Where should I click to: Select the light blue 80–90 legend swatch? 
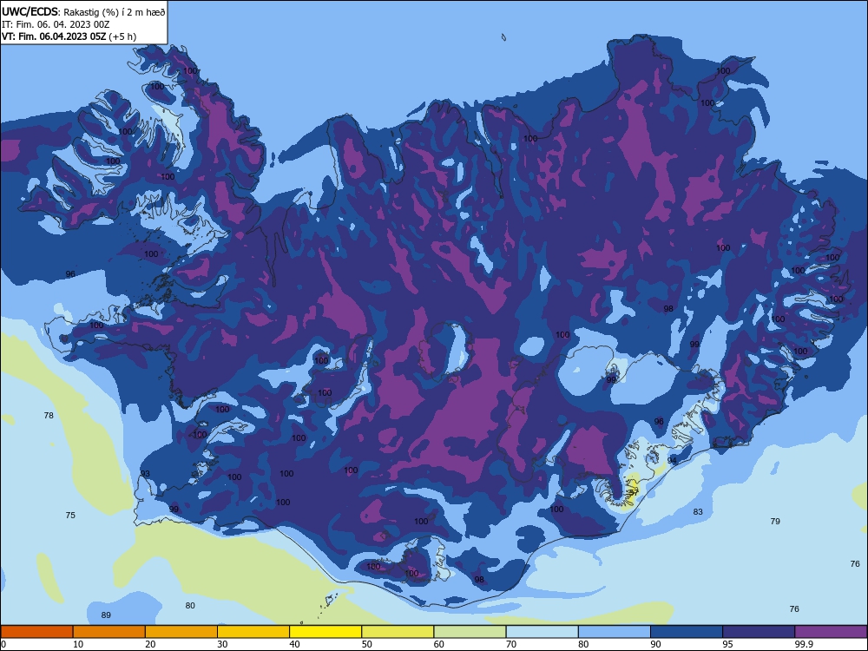pyautogui.click(x=615, y=632)
